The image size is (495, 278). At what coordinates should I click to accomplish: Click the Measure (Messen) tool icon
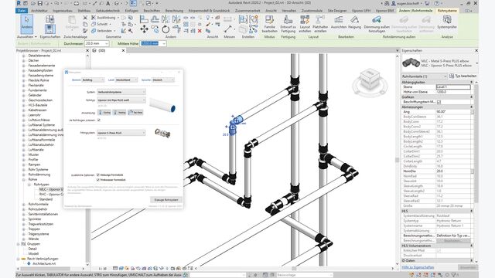228,29
